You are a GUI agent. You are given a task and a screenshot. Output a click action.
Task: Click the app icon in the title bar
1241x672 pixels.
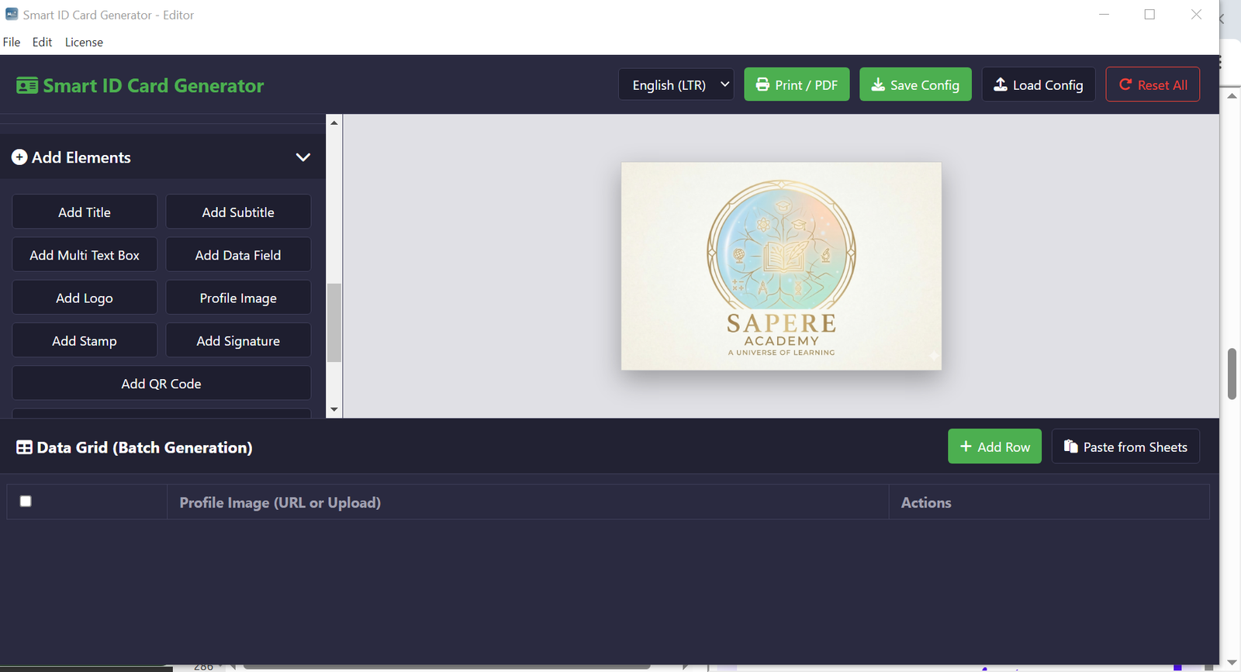pyautogui.click(x=12, y=14)
